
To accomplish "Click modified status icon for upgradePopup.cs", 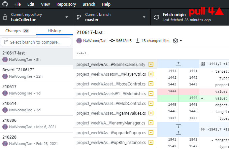I will [151, 133].
